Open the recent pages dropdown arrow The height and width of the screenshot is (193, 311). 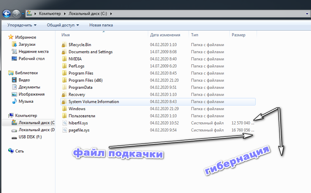pos(23,14)
